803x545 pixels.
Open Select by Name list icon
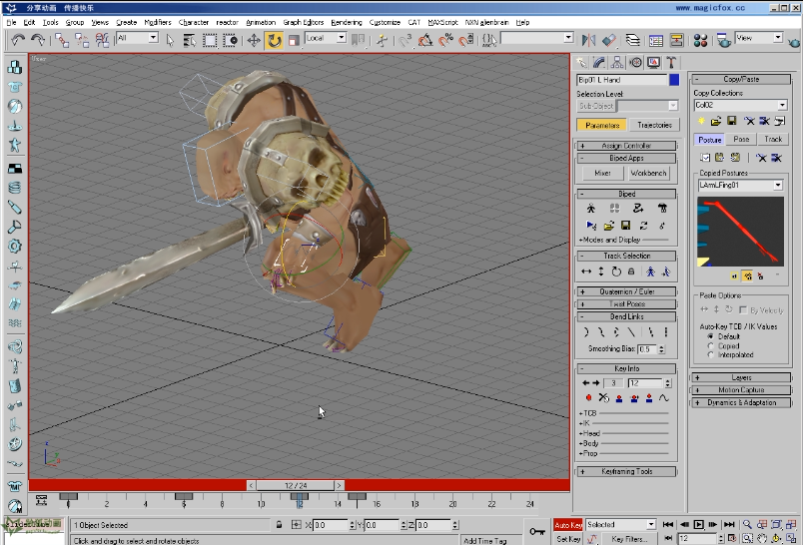(190, 40)
